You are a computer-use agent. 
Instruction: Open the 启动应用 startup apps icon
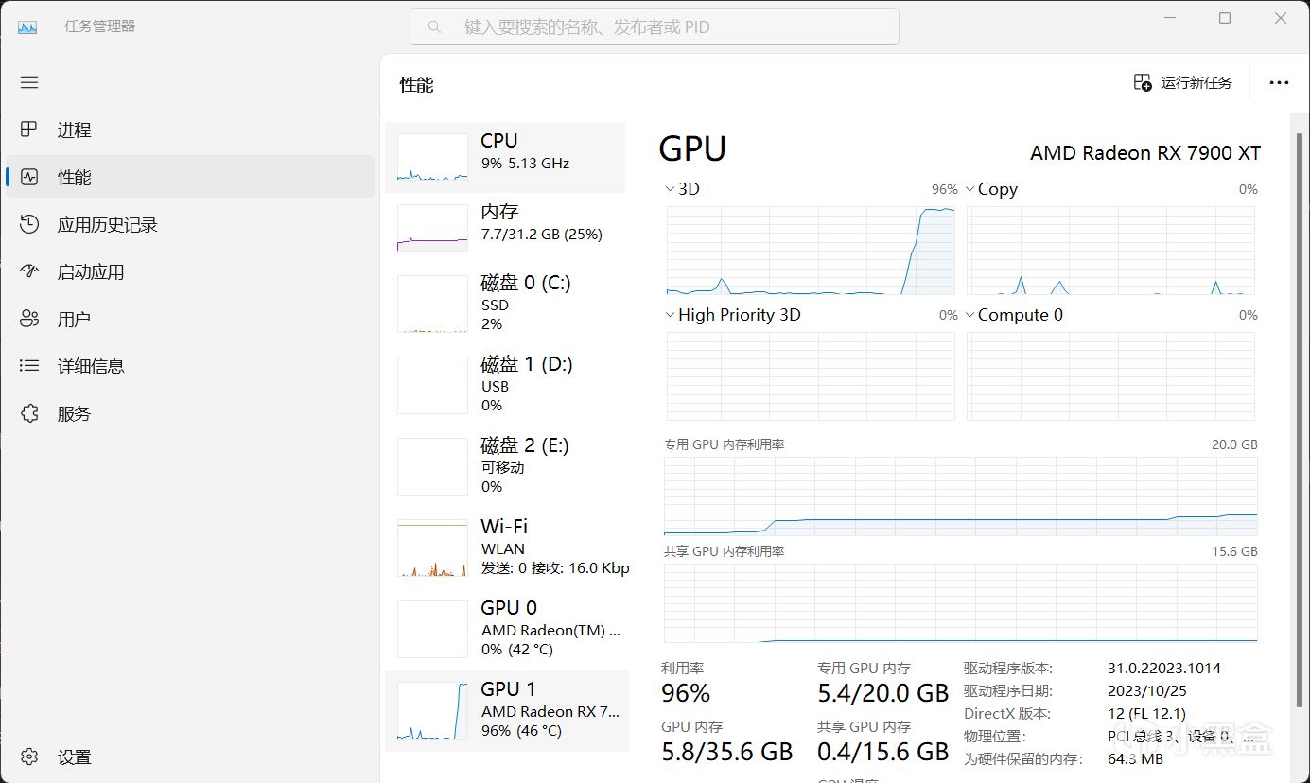coord(29,271)
